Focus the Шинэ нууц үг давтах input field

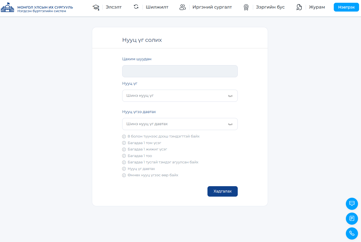180,124
